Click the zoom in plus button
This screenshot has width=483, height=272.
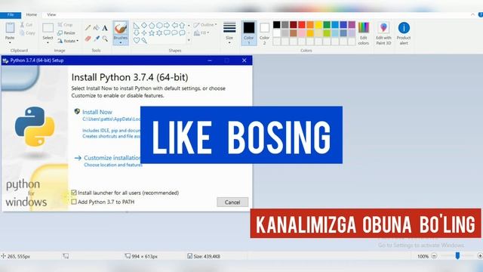click(x=480, y=256)
